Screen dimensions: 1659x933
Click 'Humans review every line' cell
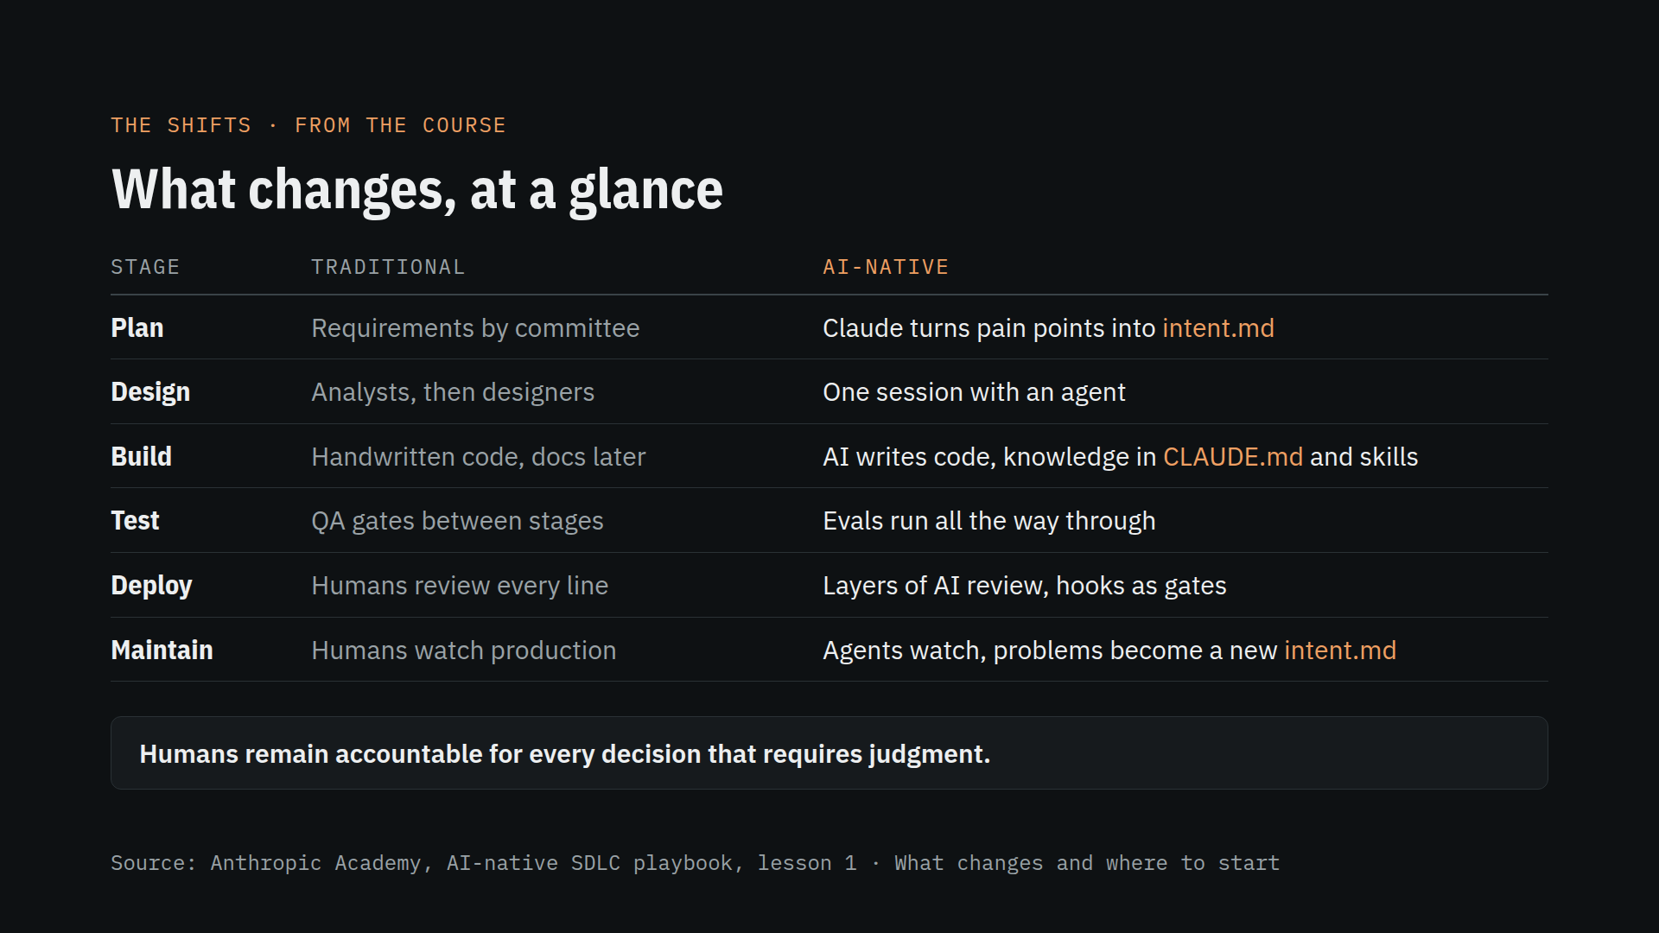coord(460,586)
